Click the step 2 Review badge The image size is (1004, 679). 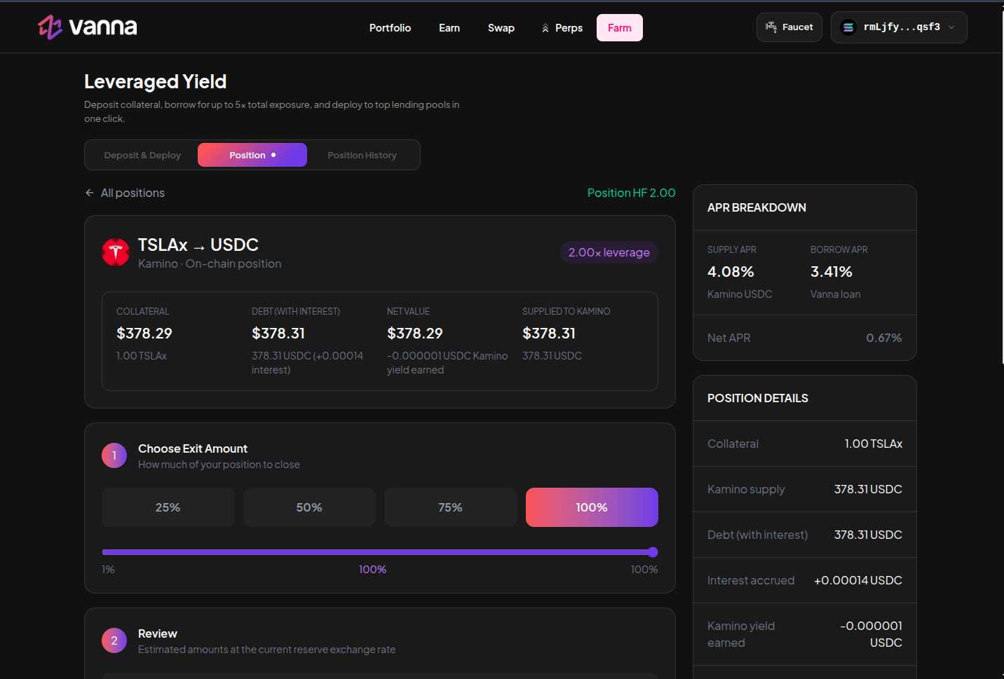pyautogui.click(x=114, y=640)
